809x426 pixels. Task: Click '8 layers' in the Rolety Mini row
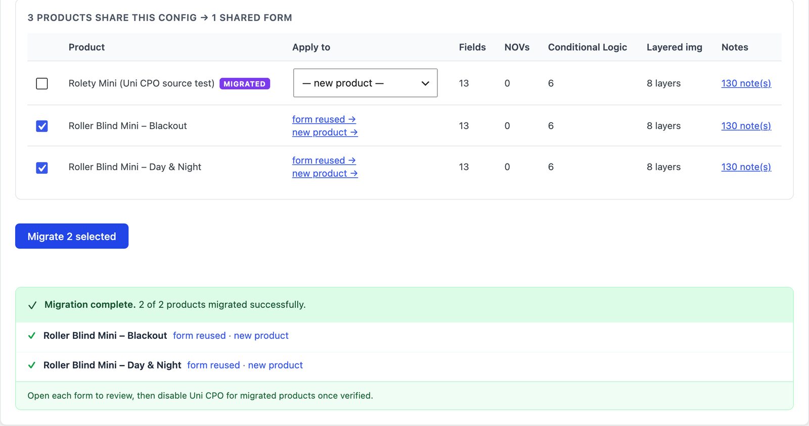tap(663, 83)
